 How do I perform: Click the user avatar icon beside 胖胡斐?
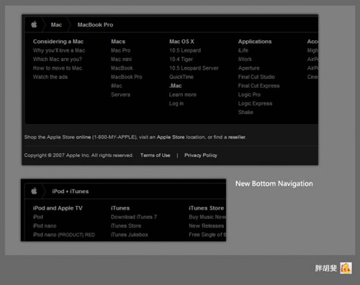pyautogui.click(x=346, y=268)
